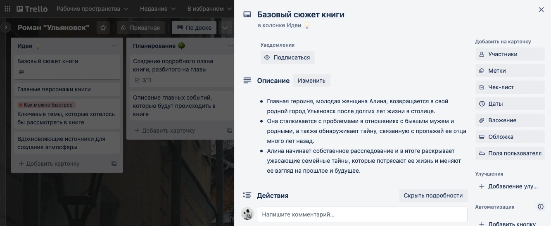Switch view via По доске button
The image size is (551, 226).
(x=194, y=28)
